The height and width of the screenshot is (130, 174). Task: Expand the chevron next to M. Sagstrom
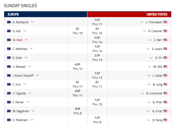coord(33,111)
